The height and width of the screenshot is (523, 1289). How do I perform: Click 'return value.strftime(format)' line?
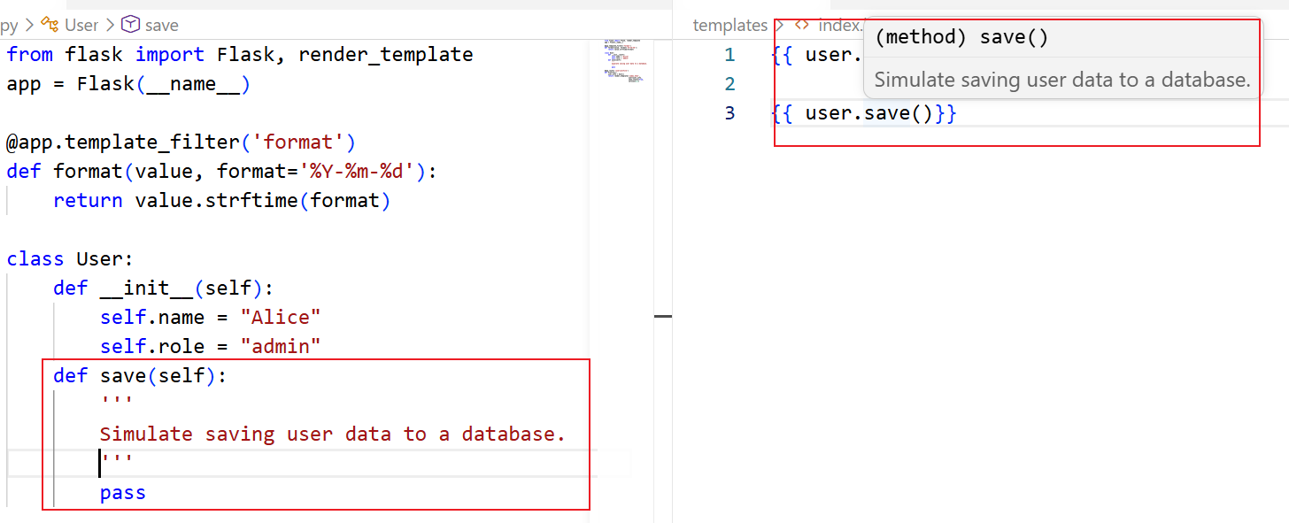tap(222, 201)
